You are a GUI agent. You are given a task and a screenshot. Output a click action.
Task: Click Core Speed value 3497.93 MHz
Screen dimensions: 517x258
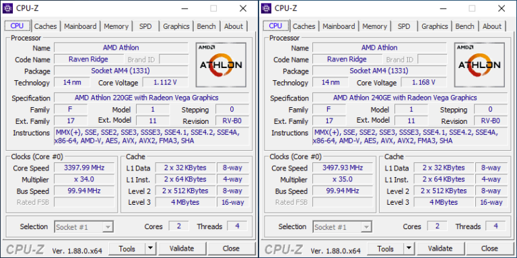[x=343, y=168]
